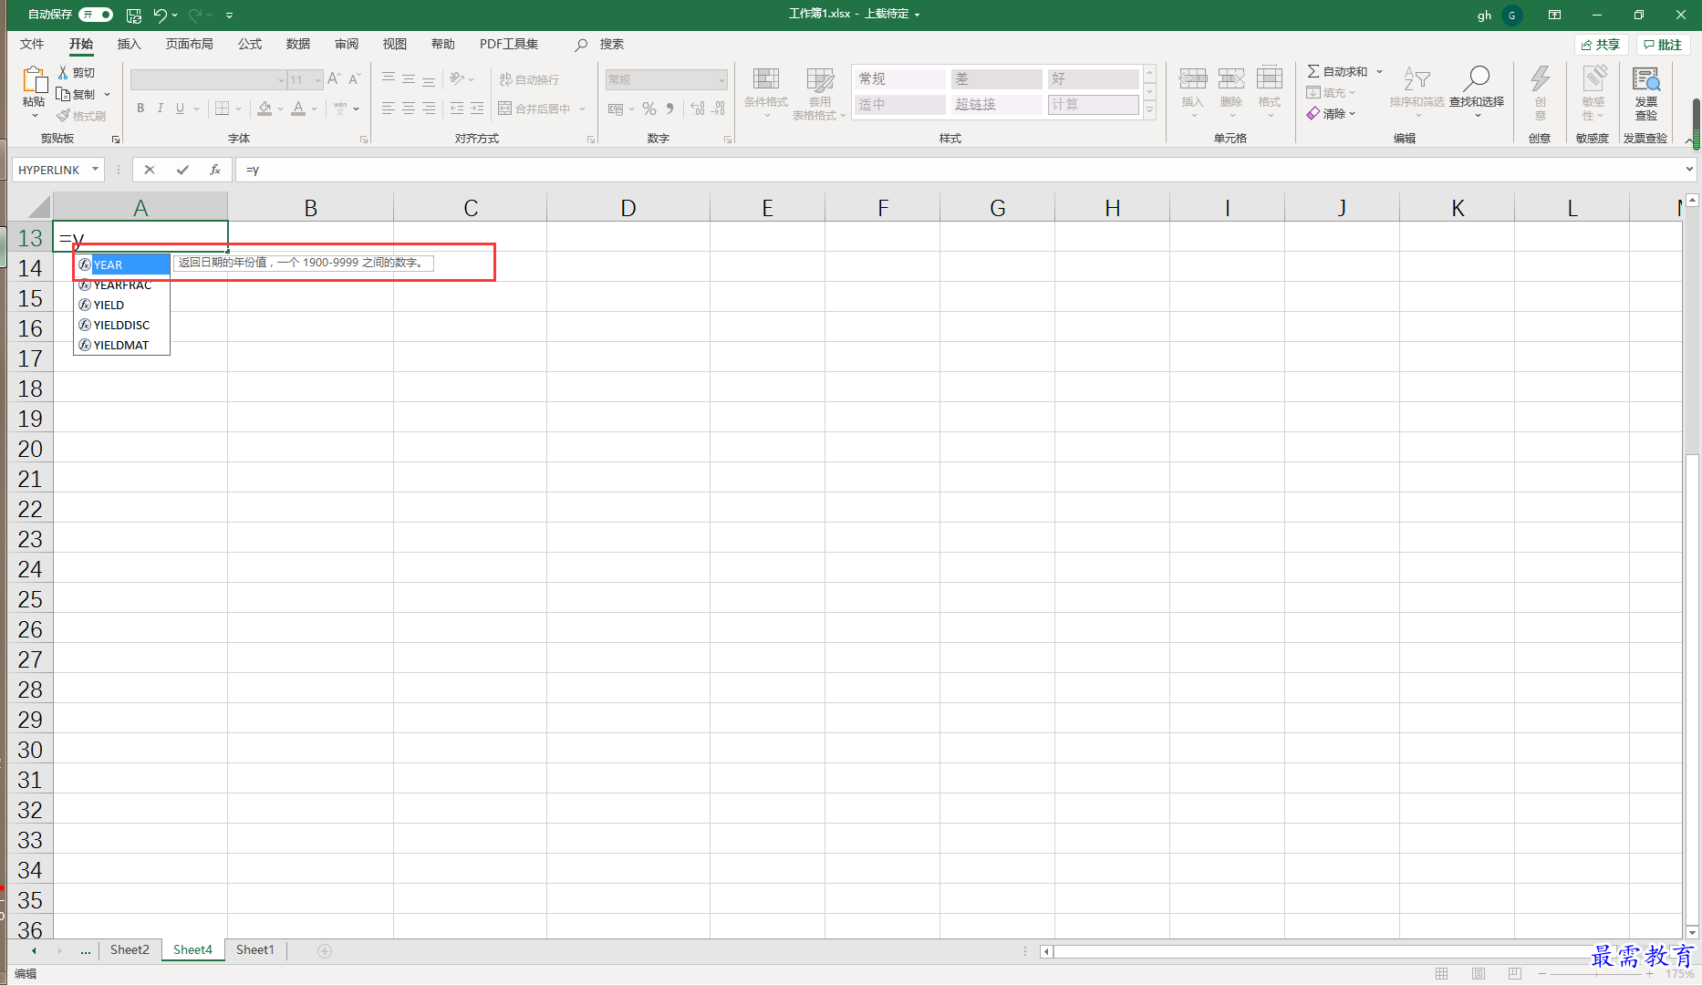Expand the formula bar

[1688, 170]
